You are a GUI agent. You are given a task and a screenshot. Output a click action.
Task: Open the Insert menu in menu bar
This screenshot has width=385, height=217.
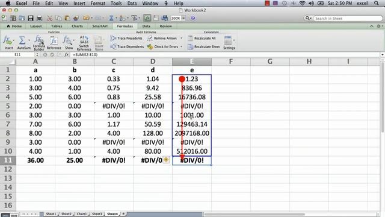pos(79,3)
